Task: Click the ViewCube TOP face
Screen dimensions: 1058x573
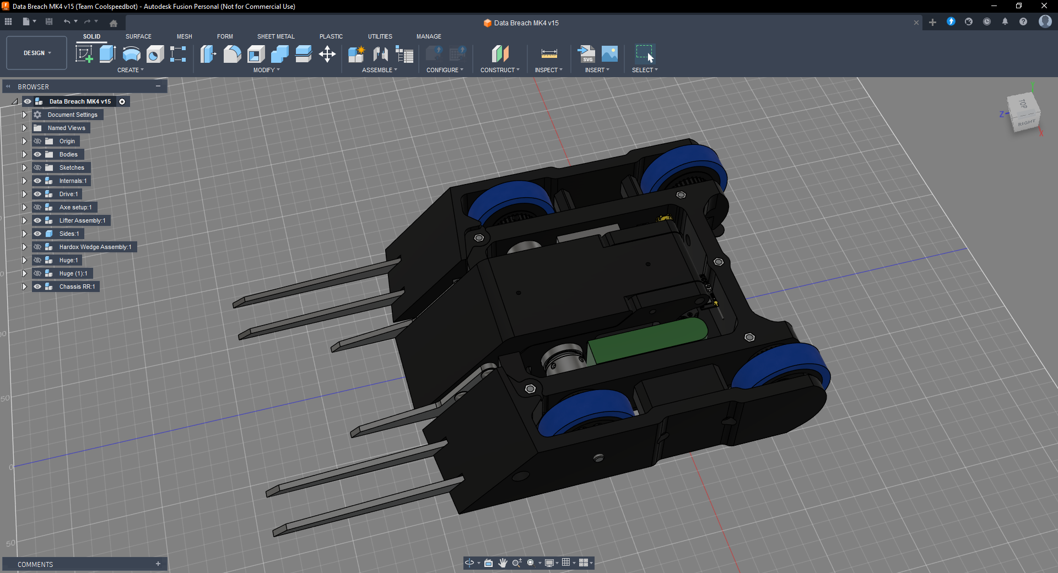Action: click(x=1023, y=104)
